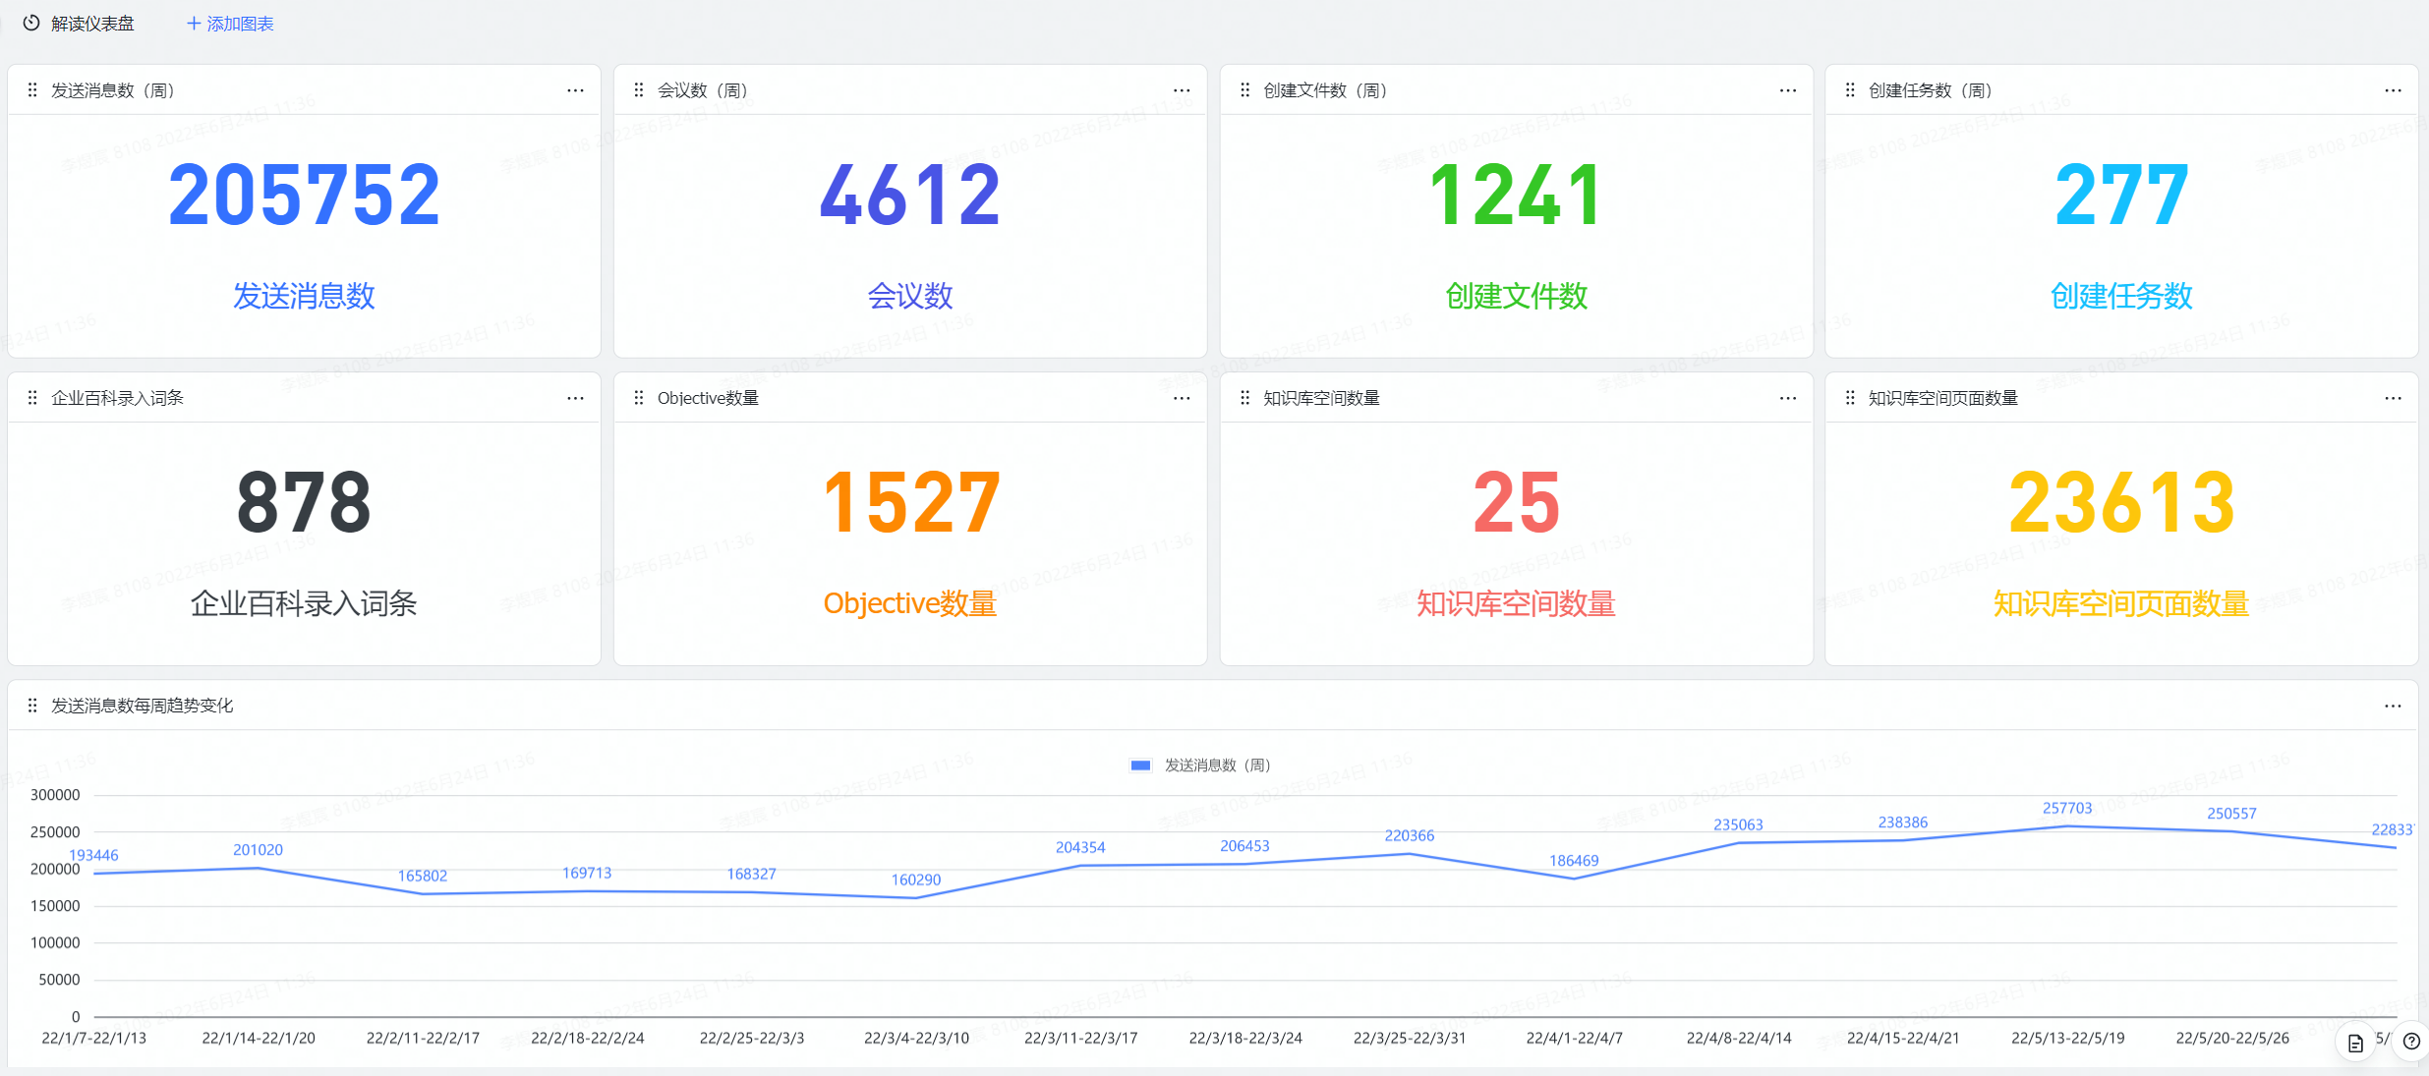Click drag handle of 知识库空间数量 card
The width and height of the screenshot is (2429, 1076).
click(1244, 398)
